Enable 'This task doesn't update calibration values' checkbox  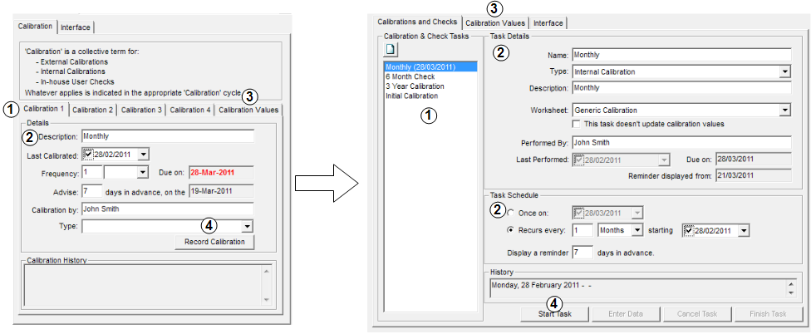(578, 124)
